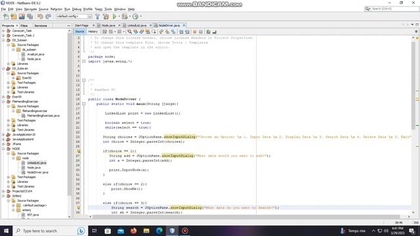This screenshot has width=420, height=236.
Task: Open Microsoft Edge from the taskbar
Action: [159, 231]
